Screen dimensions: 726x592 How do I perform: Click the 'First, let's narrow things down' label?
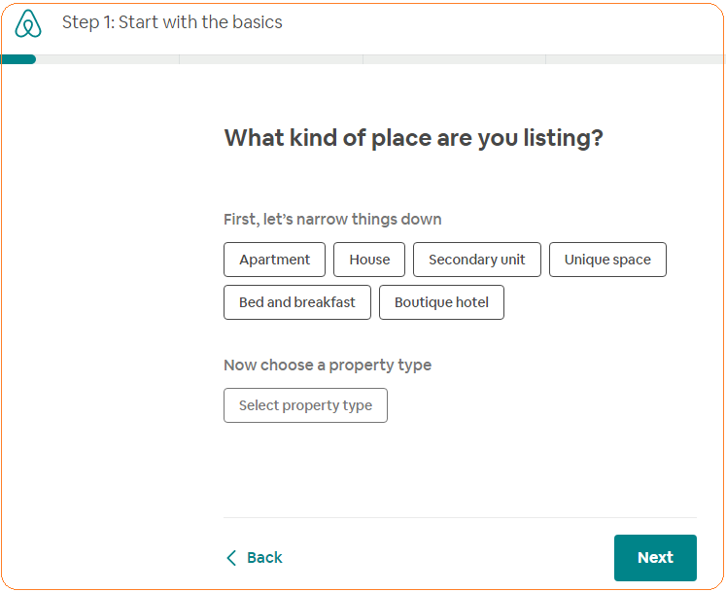coord(332,220)
